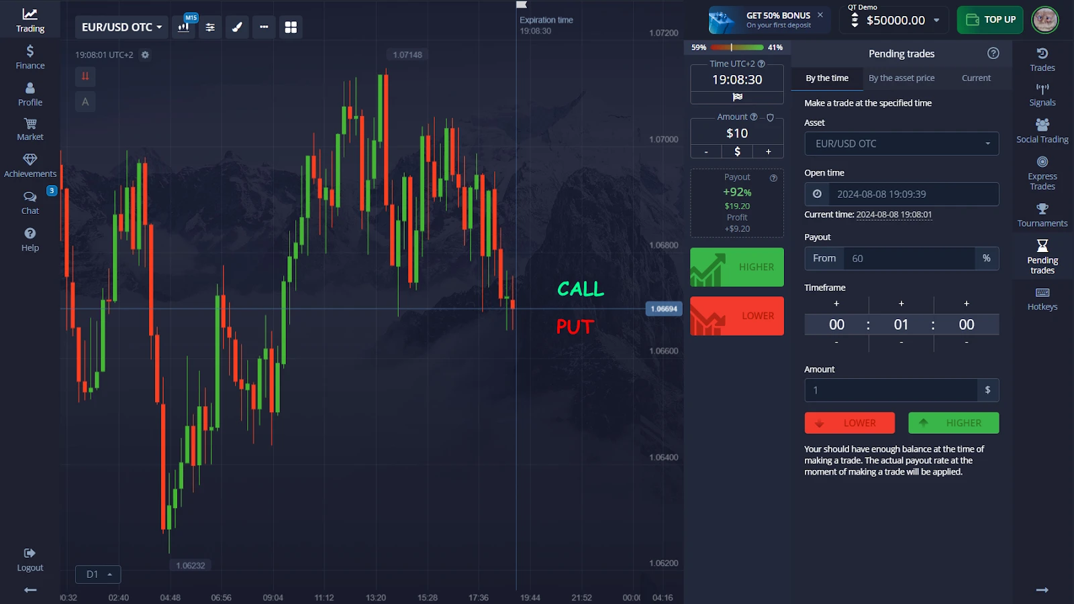Viewport: 1074px width, 604px height.
Task: Open Asset dropdown in Pending trades
Action: click(901, 143)
